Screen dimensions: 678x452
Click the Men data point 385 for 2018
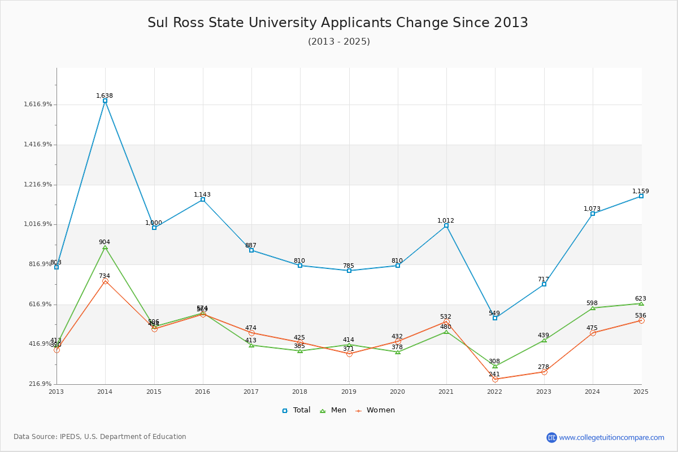point(300,351)
